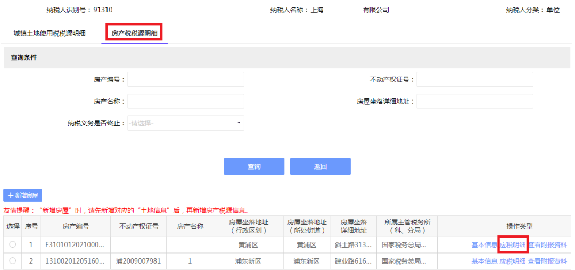This screenshot has width=575, height=270.
Task: Click the 不动产权证号 column header
Action: (x=138, y=226)
